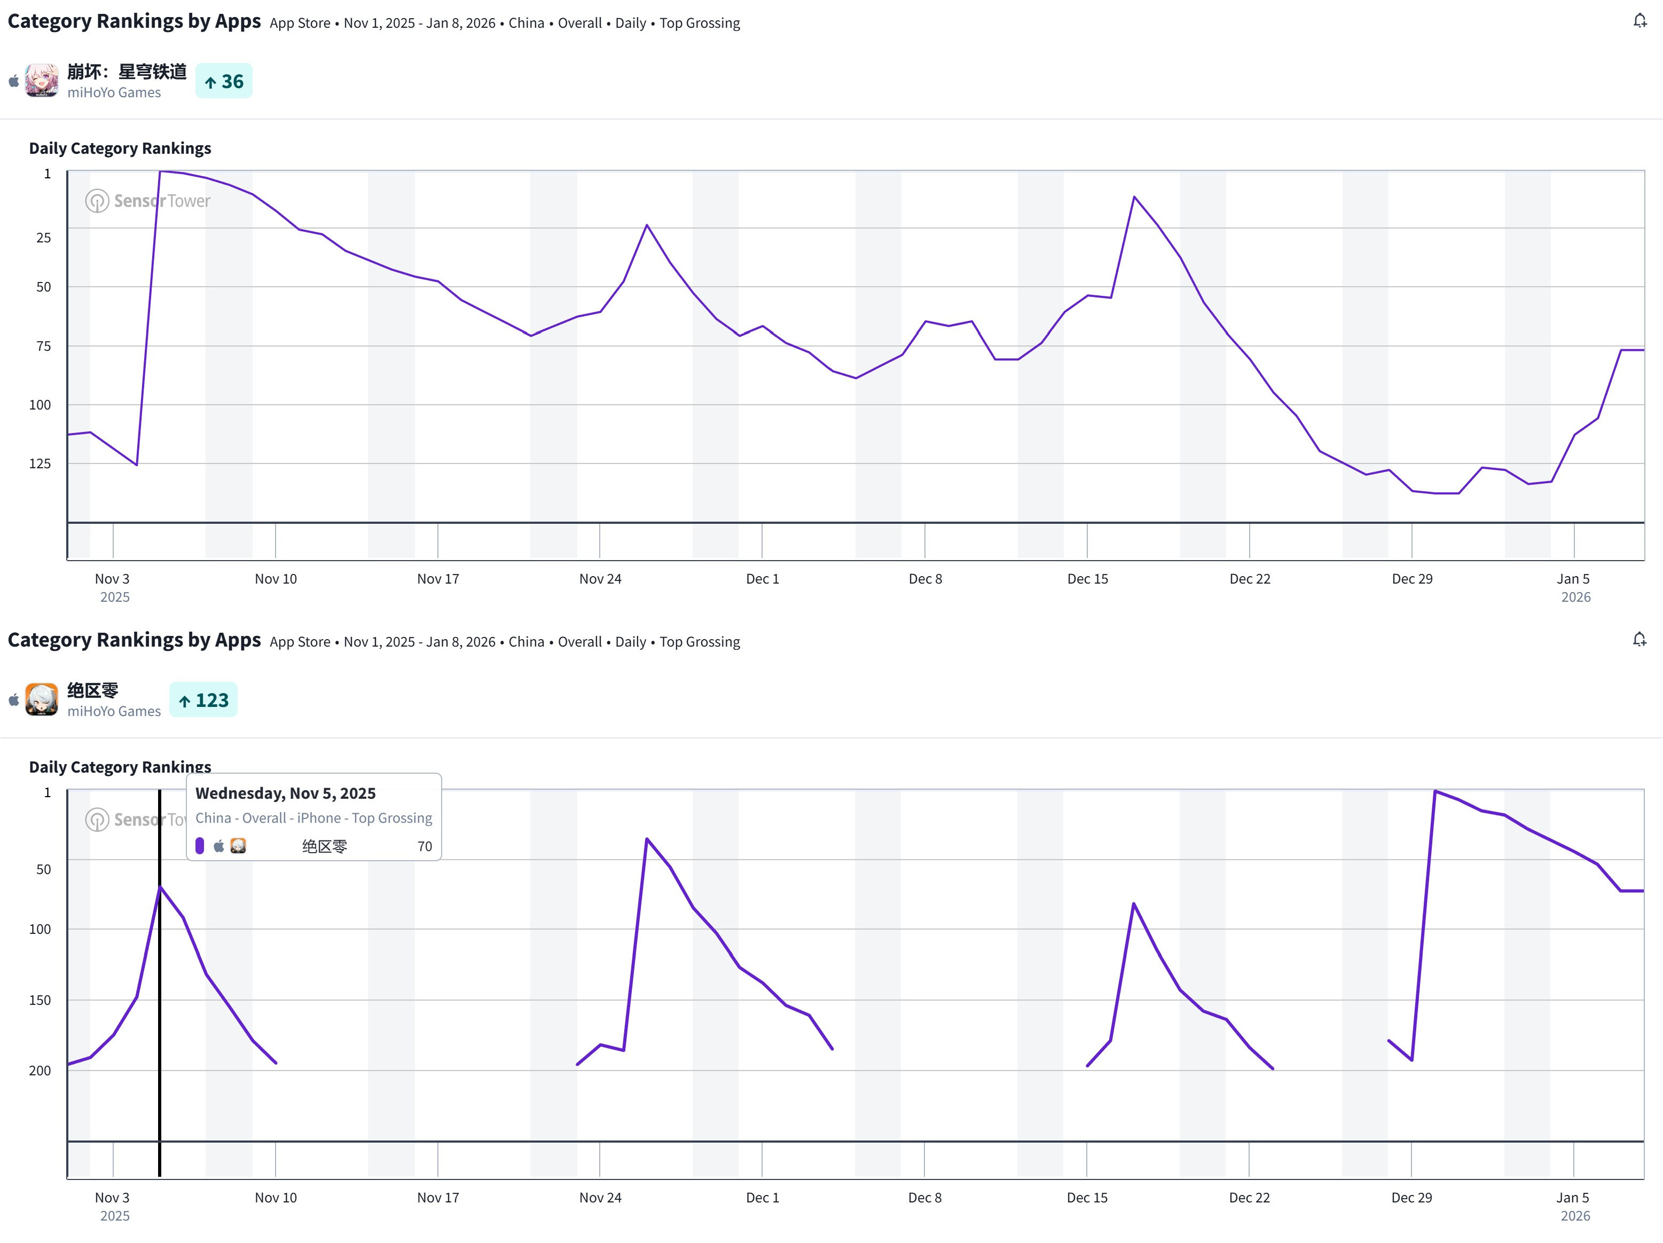Click the Nov 24 tick in top chart

[x=600, y=579]
